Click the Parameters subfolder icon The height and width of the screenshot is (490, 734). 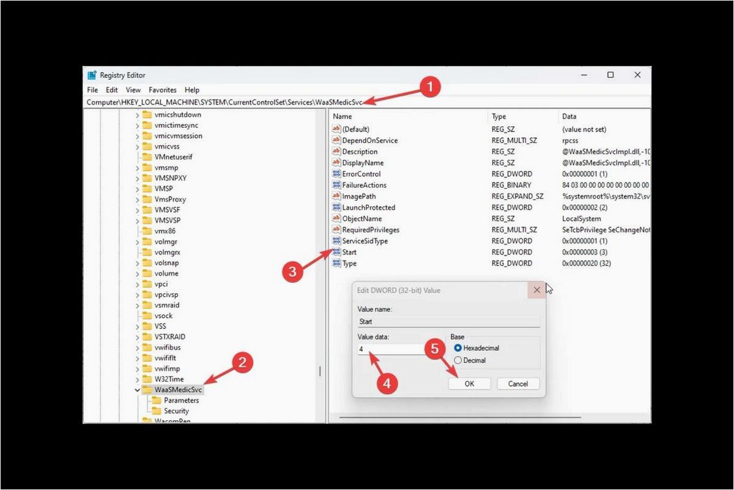(156, 400)
